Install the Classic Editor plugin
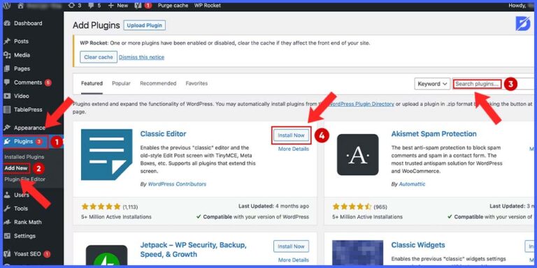The image size is (537, 268). 291,135
